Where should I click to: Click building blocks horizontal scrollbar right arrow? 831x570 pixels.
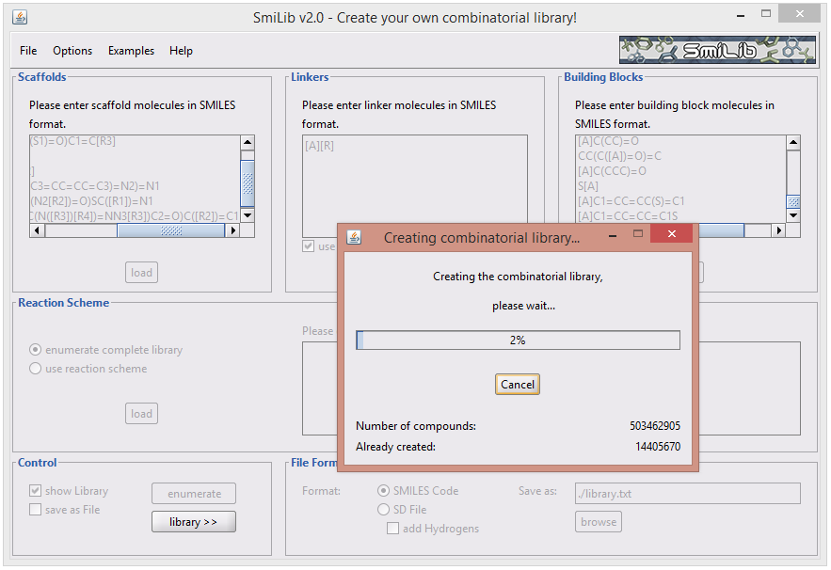(778, 230)
